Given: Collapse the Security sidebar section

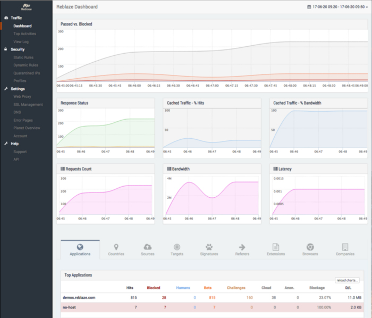Looking at the screenshot, I should (x=18, y=49).
